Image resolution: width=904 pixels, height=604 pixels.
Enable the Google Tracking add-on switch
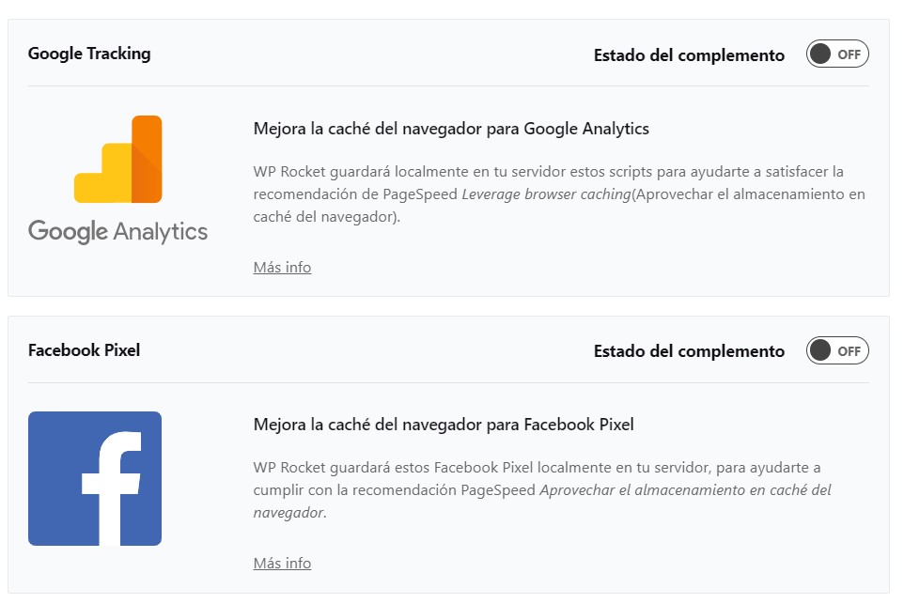837,54
